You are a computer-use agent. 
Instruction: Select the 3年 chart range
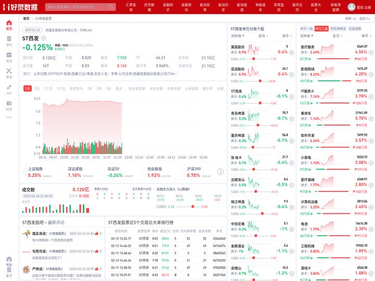point(99,88)
